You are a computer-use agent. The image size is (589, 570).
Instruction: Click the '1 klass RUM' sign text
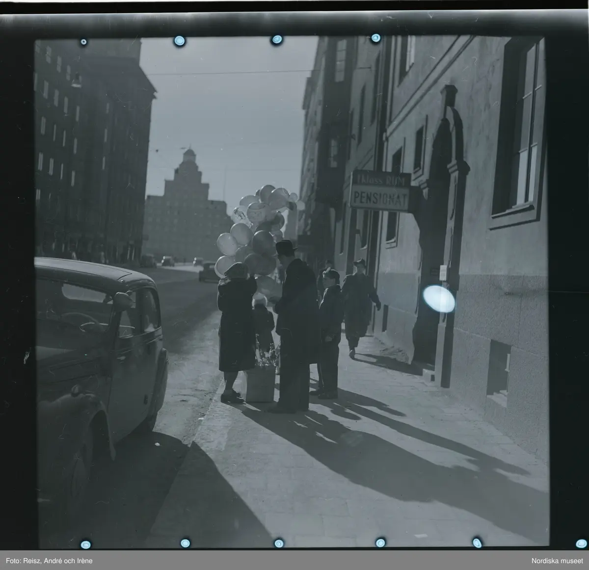click(x=380, y=180)
